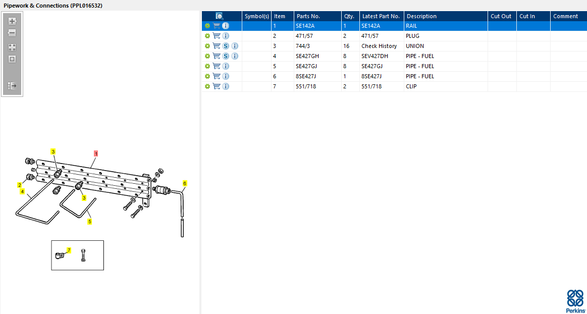
Task: Click supersession S icon for UNION 744/3
Action: pos(226,46)
